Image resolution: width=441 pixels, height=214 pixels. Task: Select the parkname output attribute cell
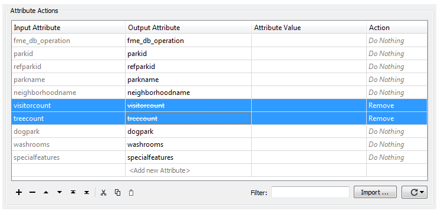point(188,80)
